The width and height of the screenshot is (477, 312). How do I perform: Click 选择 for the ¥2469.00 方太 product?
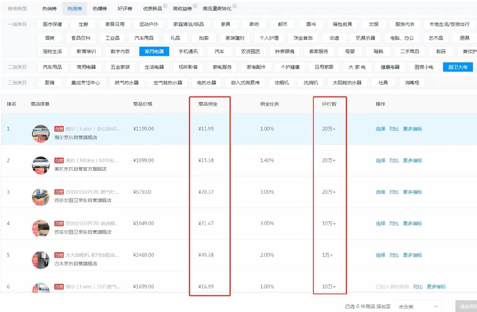[380, 255]
